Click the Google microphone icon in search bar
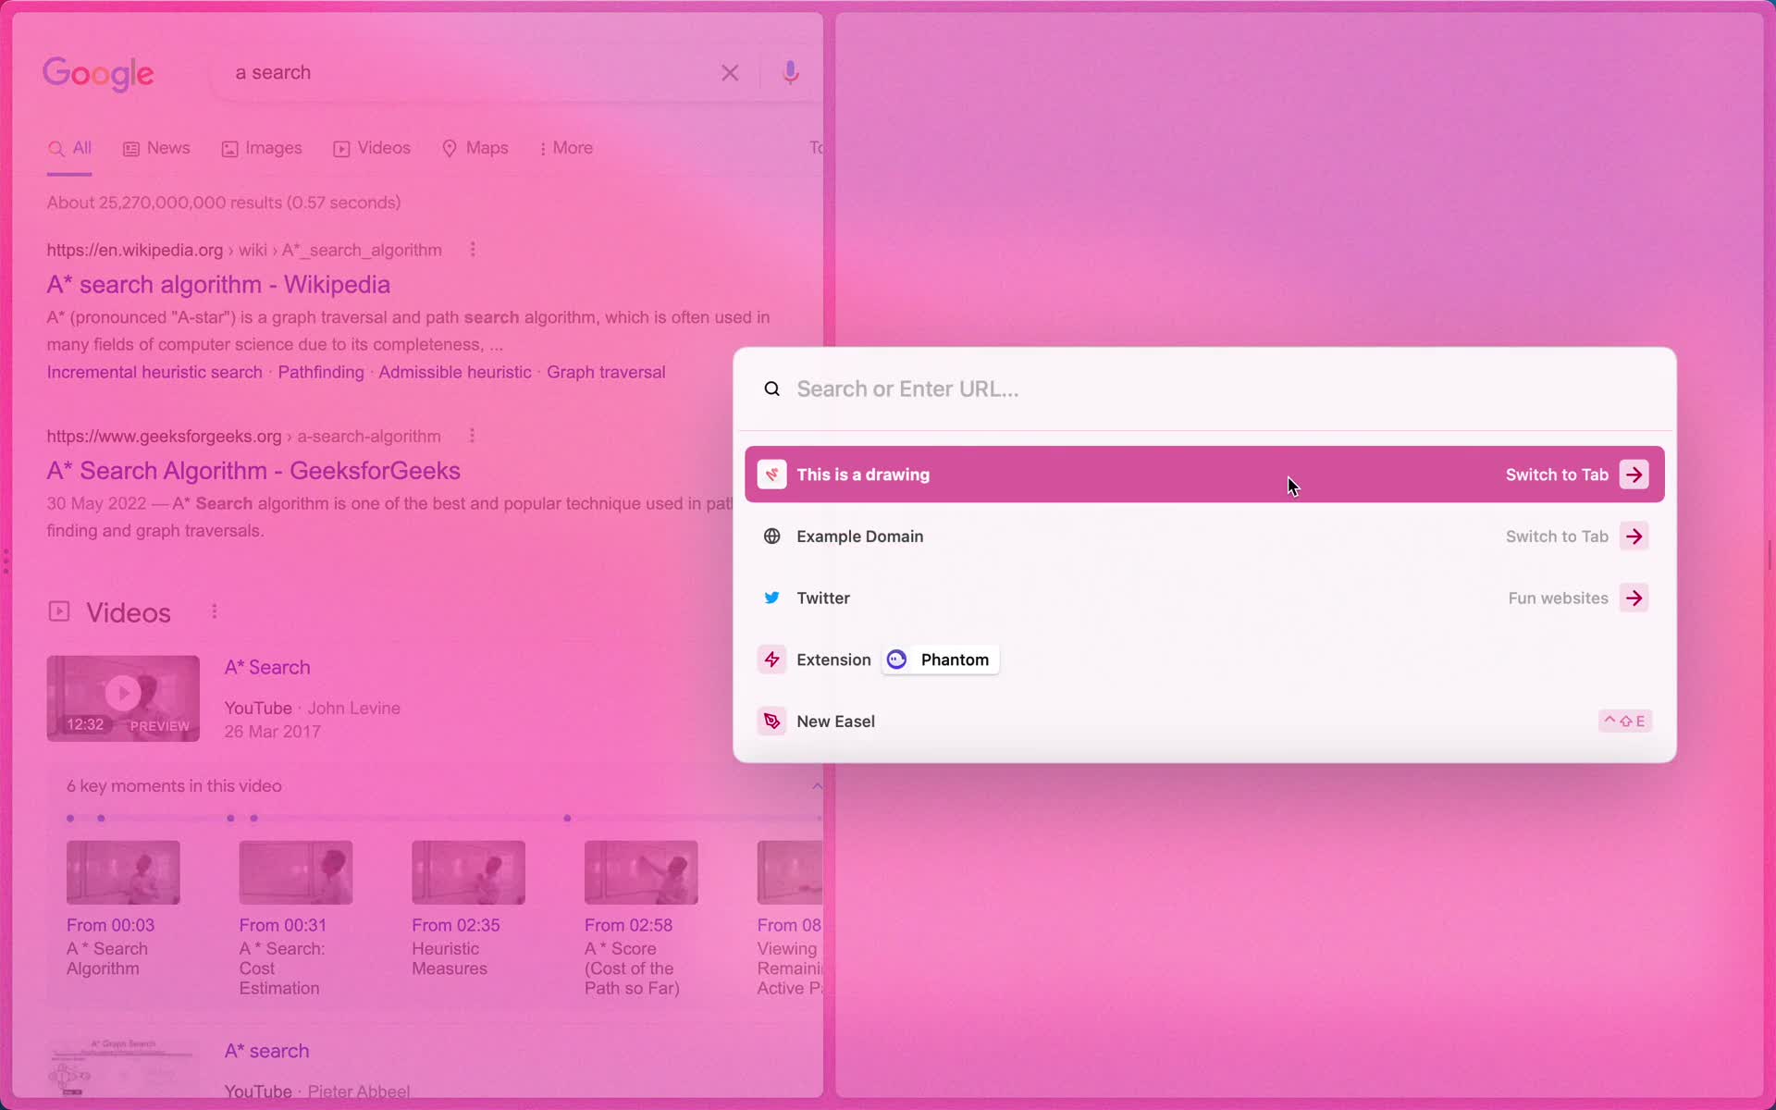The image size is (1776, 1110). 790,71
